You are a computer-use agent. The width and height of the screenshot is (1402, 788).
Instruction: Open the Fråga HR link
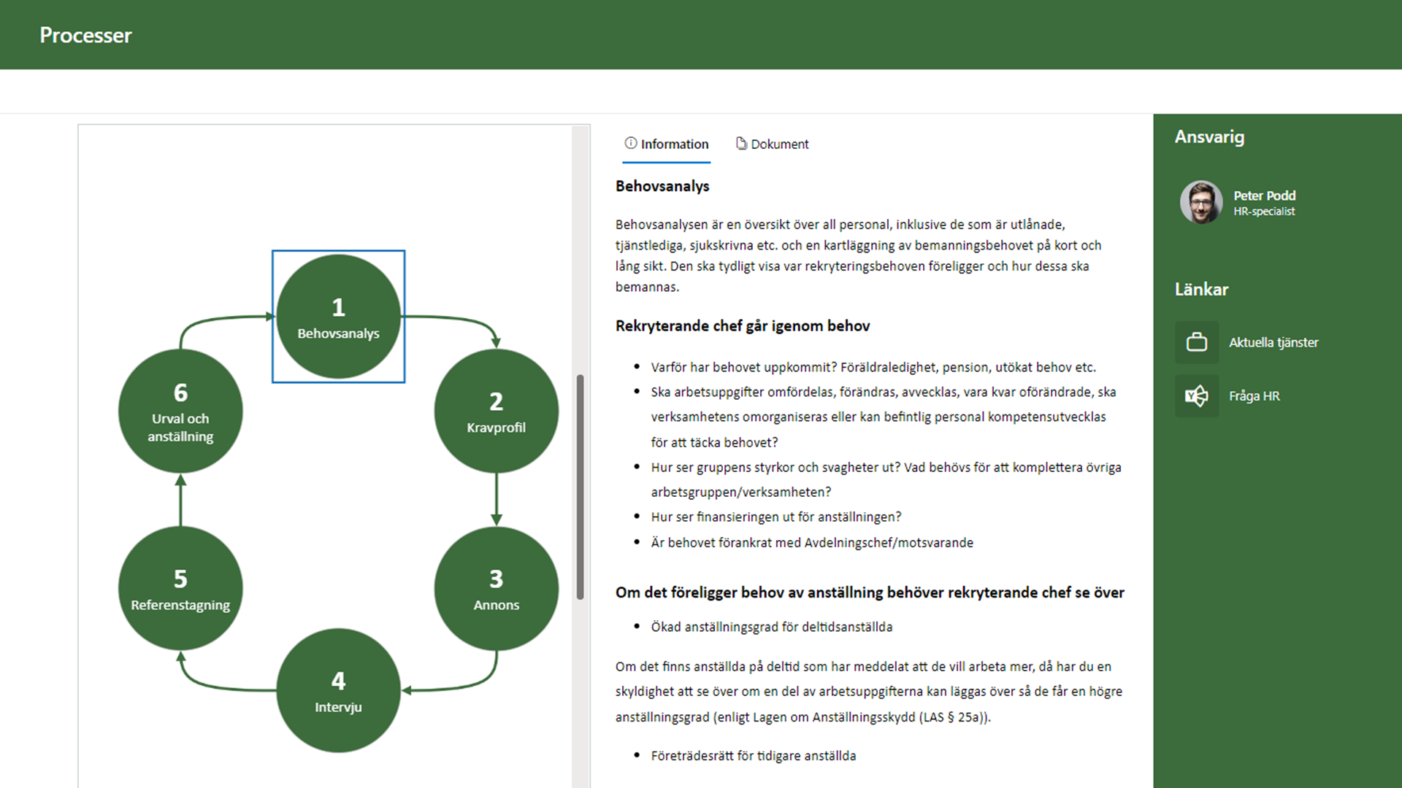pos(1254,396)
